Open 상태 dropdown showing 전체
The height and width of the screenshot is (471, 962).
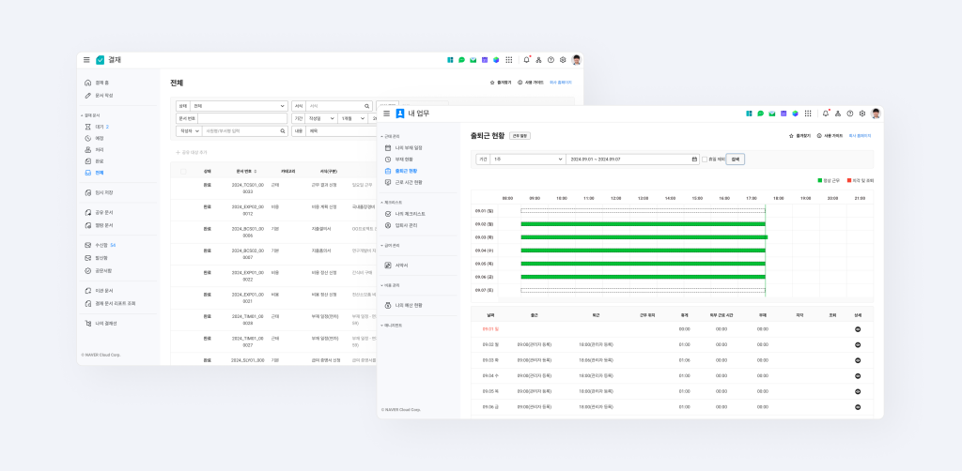[x=239, y=106]
